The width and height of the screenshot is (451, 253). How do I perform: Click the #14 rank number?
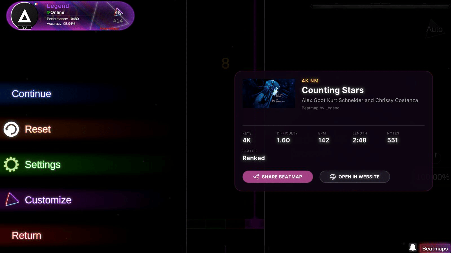[x=118, y=21]
